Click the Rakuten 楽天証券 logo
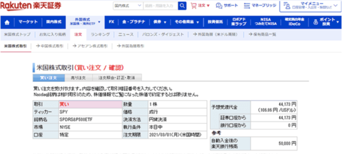 click(30, 6)
